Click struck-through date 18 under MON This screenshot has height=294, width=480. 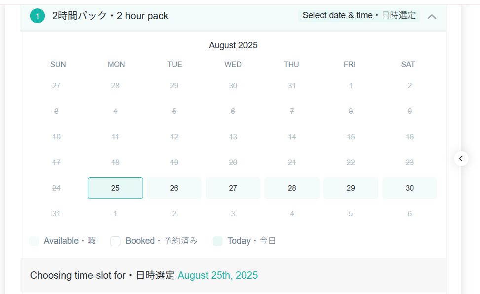pos(115,163)
